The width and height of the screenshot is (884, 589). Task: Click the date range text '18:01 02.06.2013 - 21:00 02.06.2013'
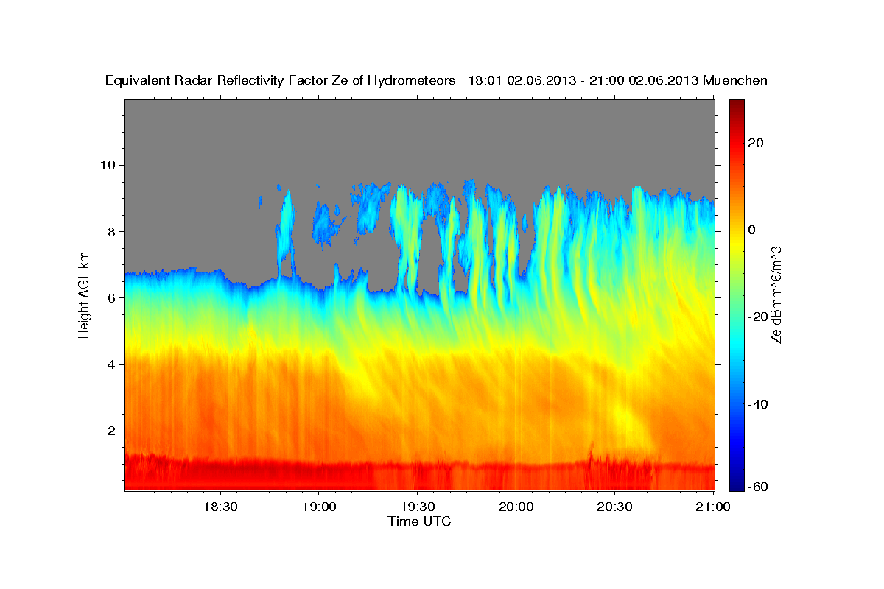pyautogui.click(x=583, y=81)
